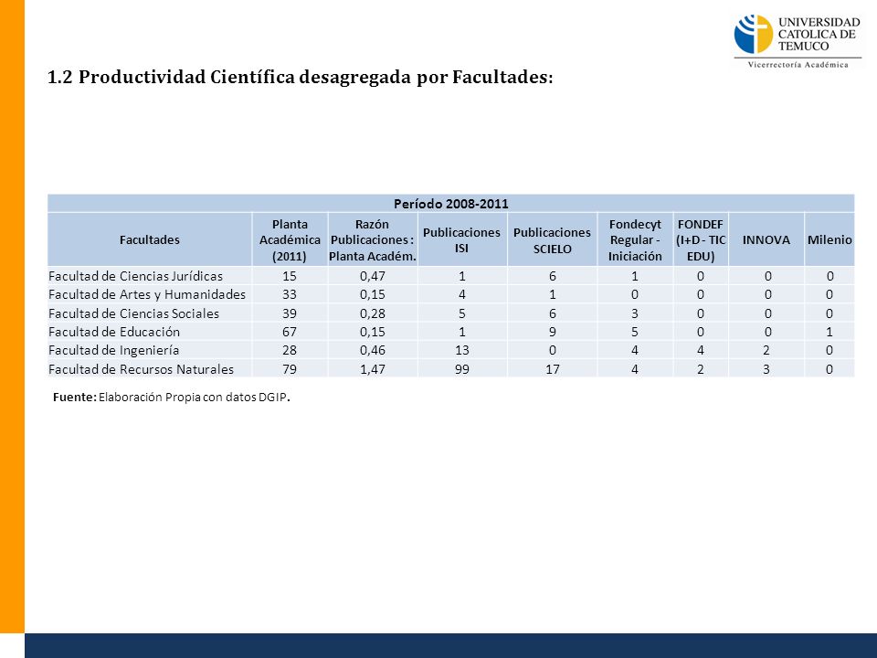Viewport: 877px width, 658px height.
Task: Select Planta Académica value "28" for Ingeniería
Action: [290, 350]
